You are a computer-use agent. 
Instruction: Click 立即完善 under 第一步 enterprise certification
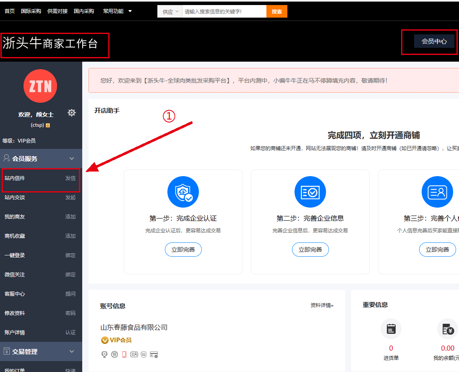[x=183, y=250]
